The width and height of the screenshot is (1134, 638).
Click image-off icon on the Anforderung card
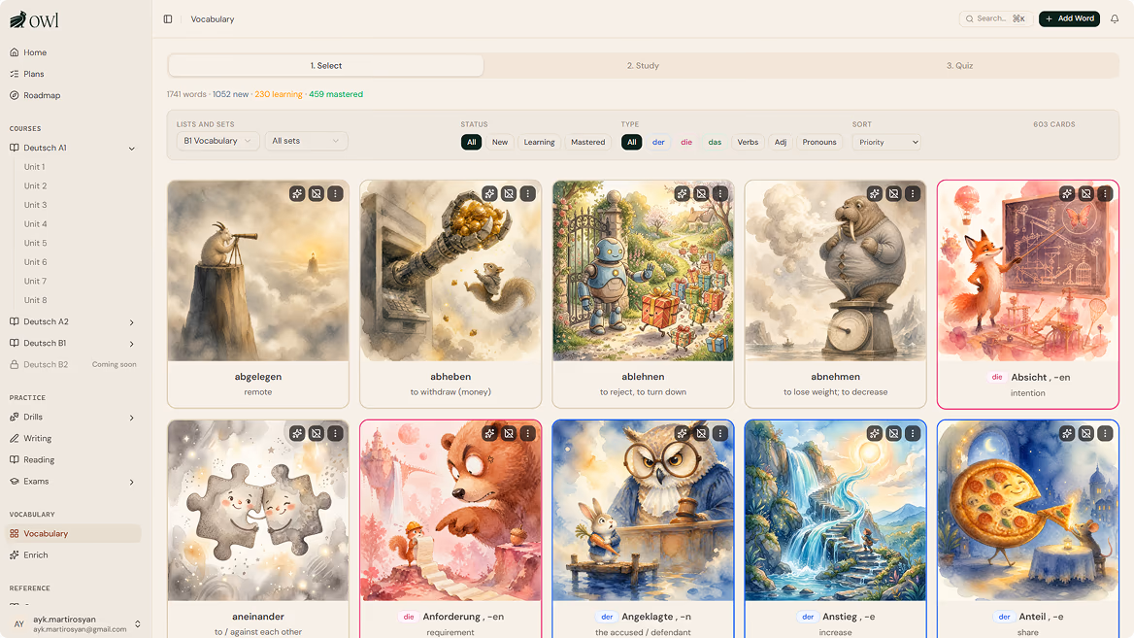[x=509, y=433]
